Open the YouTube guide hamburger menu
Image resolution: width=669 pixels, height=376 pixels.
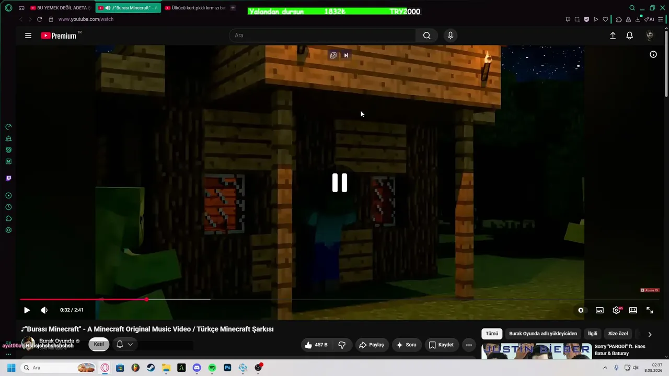(28, 36)
